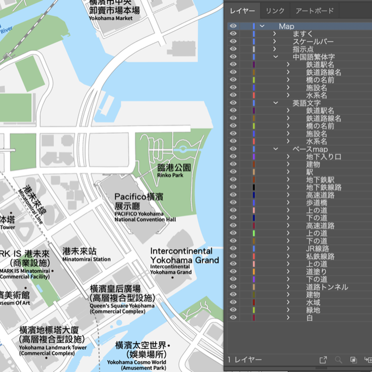This screenshot has height=372, width=372.
Task: Toggle visibility of the 白 layer
Action: [233, 317]
